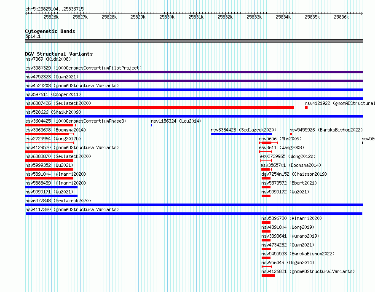Open nsv5455533 (ByrskaBishop2022) variant
Image resolution: width=375 pixels, height=292 pixels.
298,254
